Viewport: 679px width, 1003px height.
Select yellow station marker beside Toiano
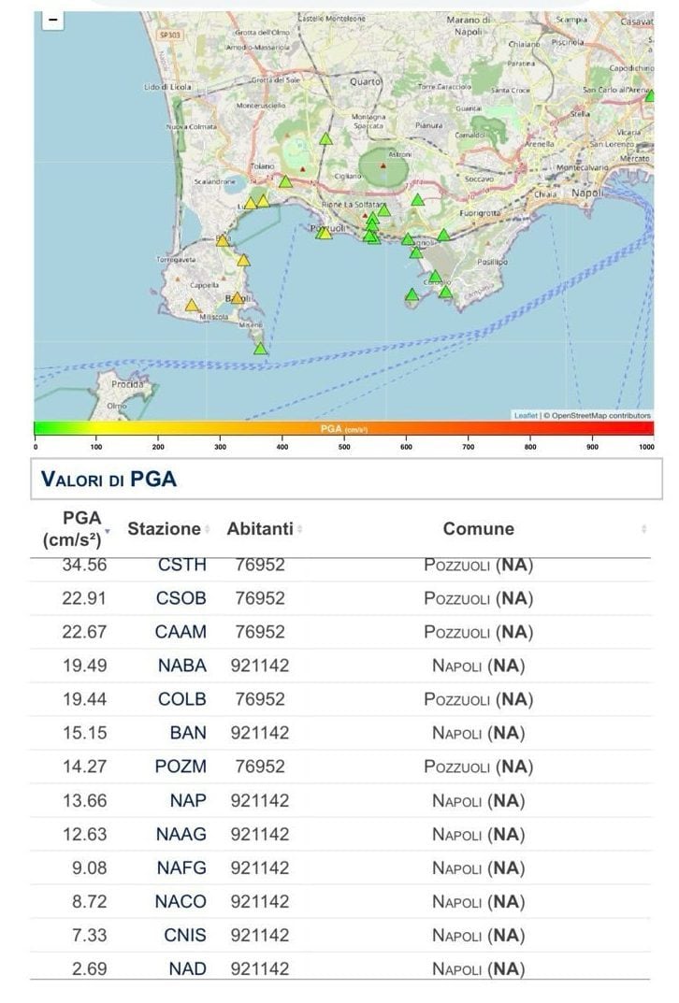tap(285, 181)
